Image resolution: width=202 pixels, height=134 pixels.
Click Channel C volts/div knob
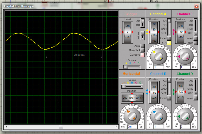(185, 57)
